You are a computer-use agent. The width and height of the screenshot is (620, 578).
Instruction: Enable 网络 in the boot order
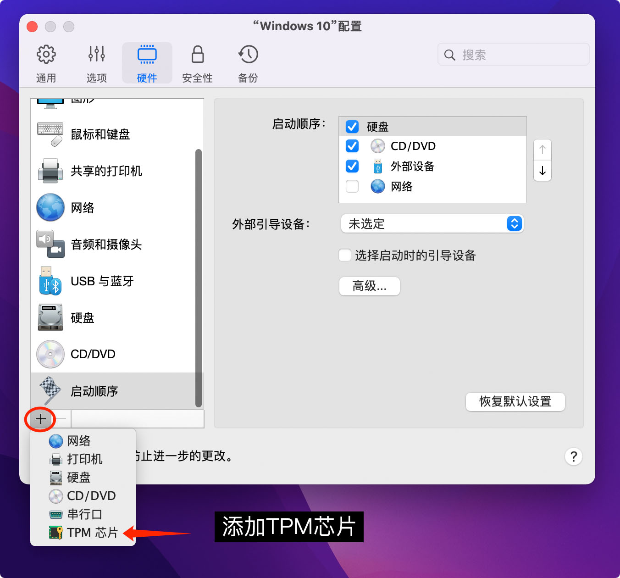click(352, 186)
